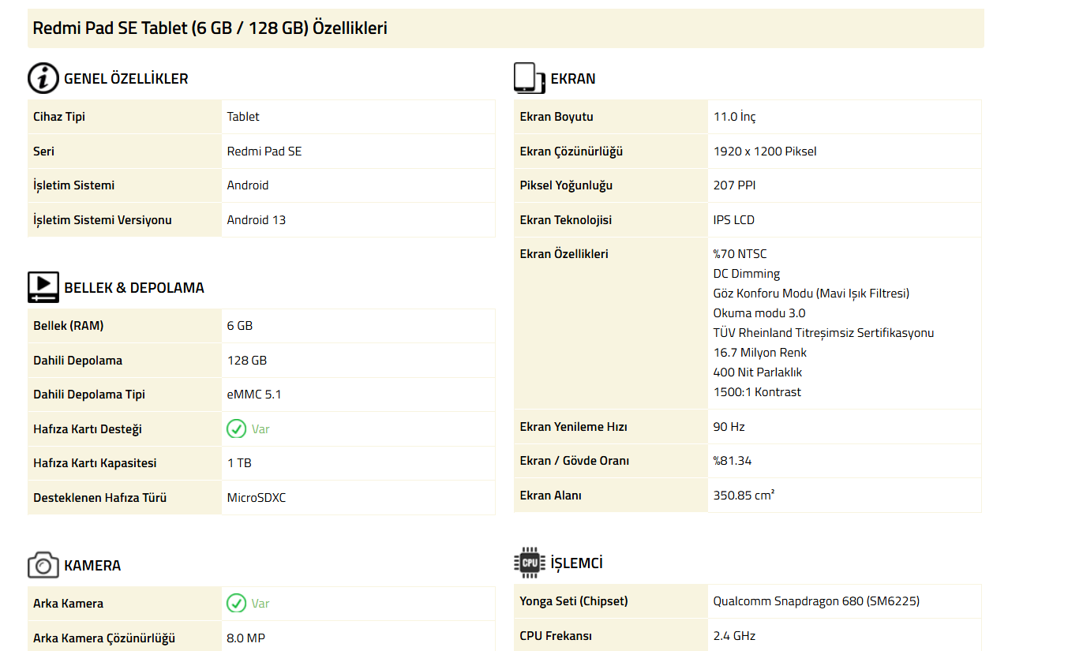Click the %70 NTSC line
The height and width of the screenshot is (651, 1068).
click(740, 254)
